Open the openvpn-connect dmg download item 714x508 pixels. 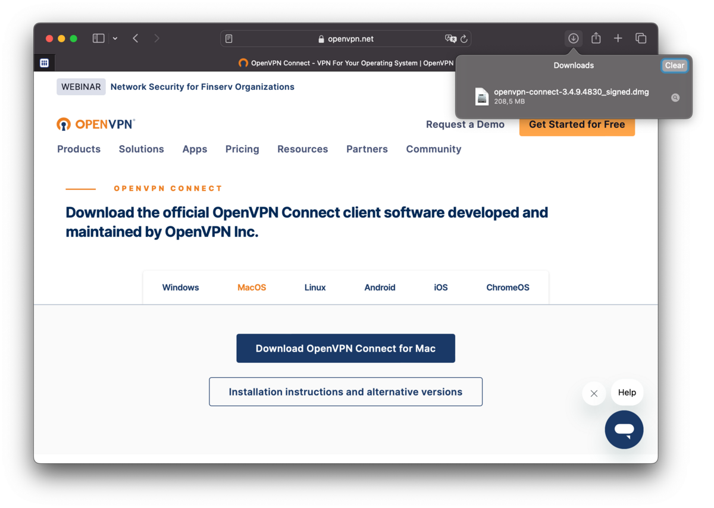[570, 96]
